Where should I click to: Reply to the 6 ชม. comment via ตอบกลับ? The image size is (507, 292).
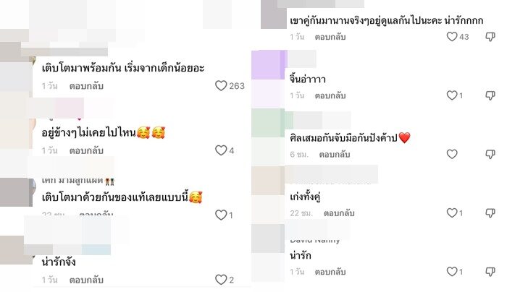coord(335,155)
